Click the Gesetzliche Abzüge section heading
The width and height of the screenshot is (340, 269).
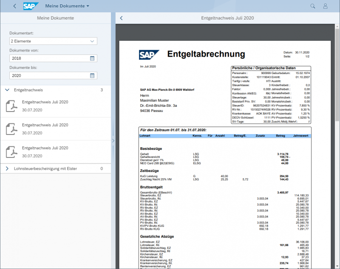tap(157, 236)
